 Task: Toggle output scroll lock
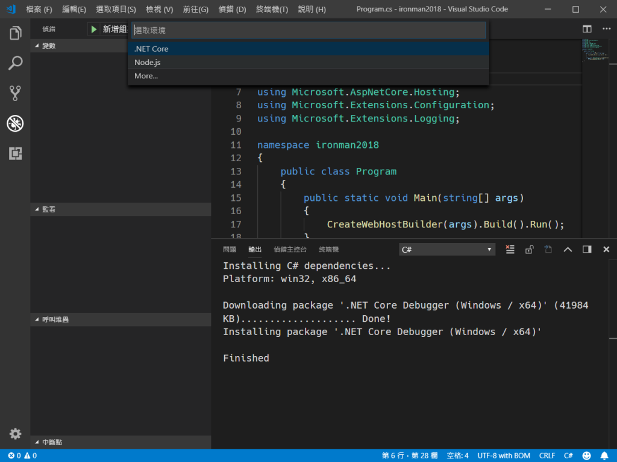click(529, 249)
